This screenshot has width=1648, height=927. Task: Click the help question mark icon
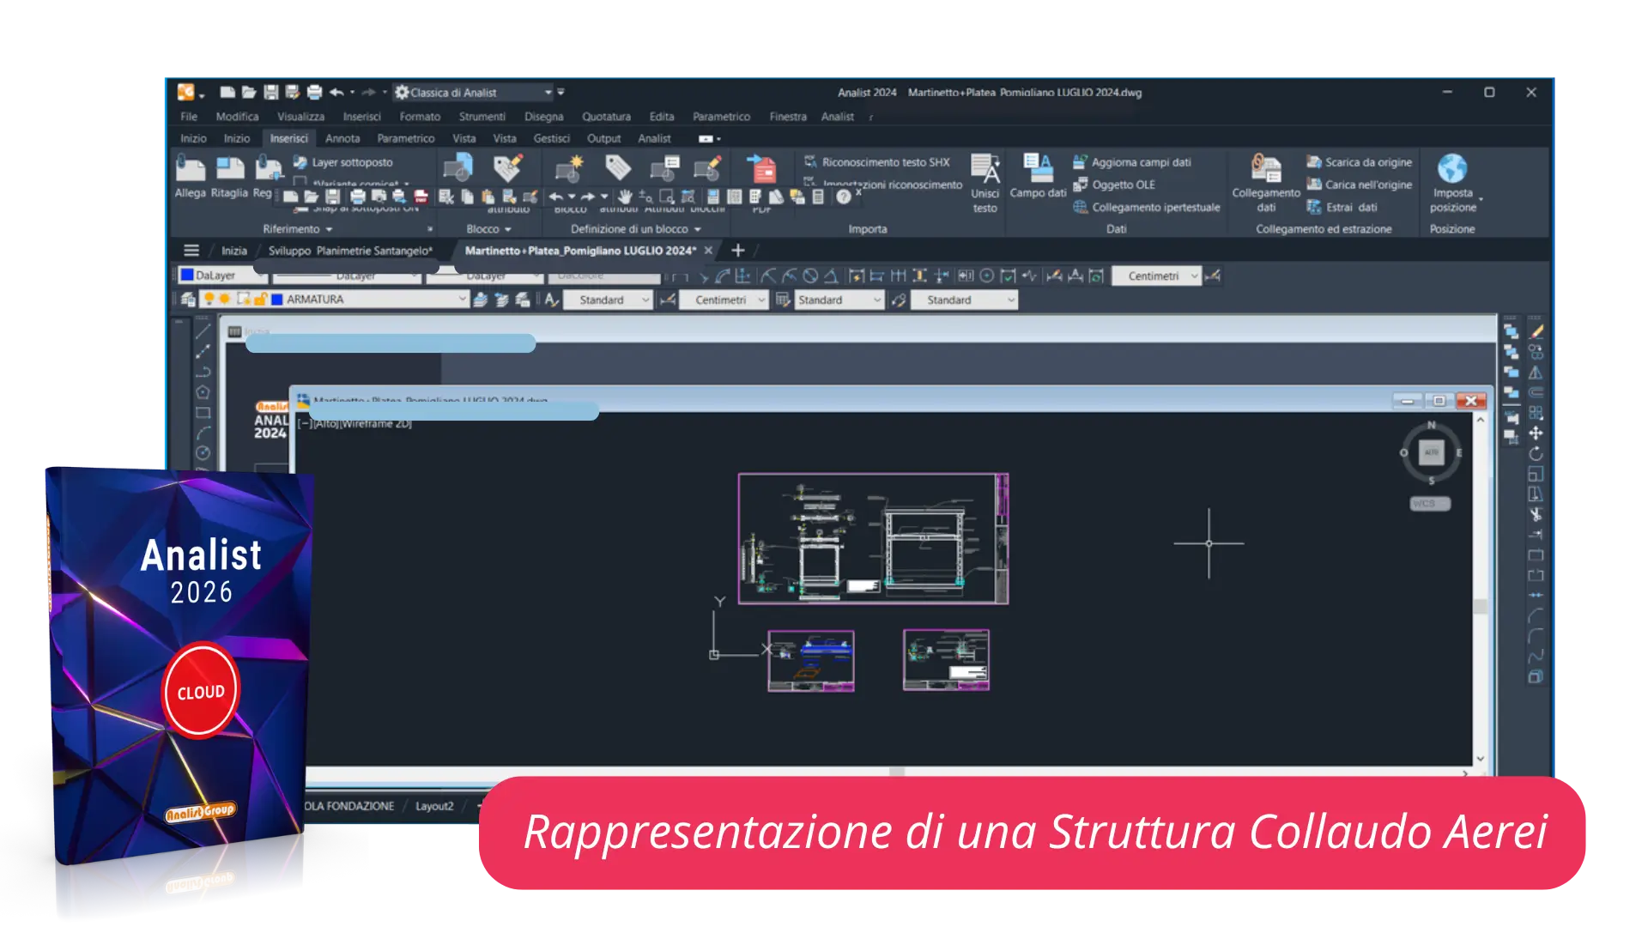844,197
